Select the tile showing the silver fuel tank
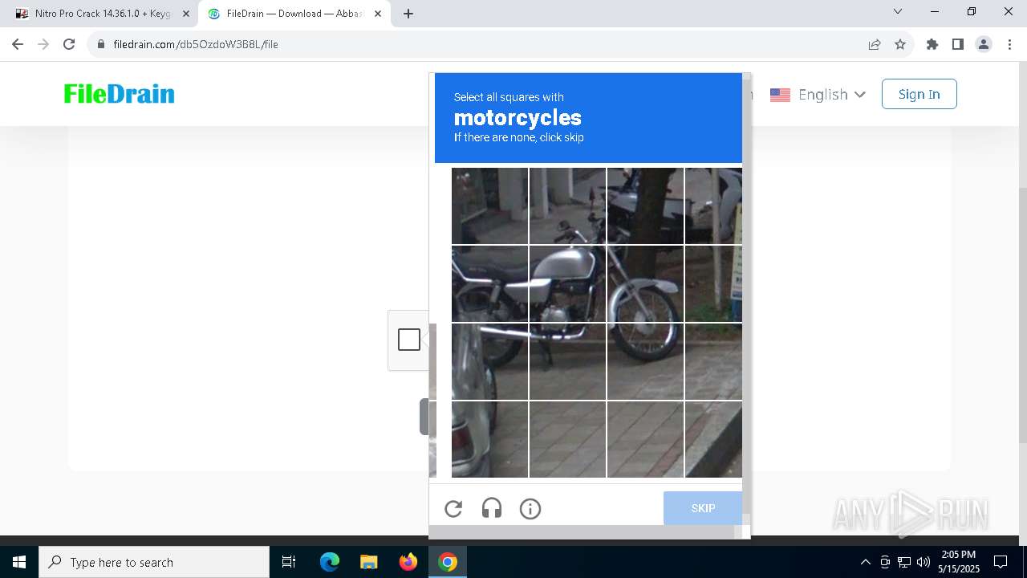 point(567,284)
